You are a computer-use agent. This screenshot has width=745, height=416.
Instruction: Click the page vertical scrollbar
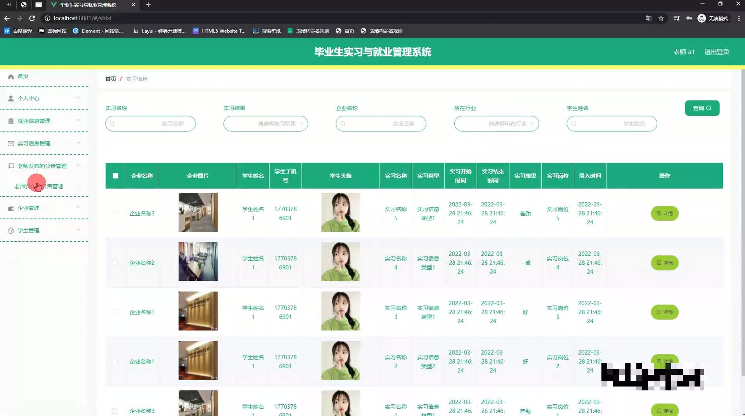pyautogui.click(x=743, y=222)
